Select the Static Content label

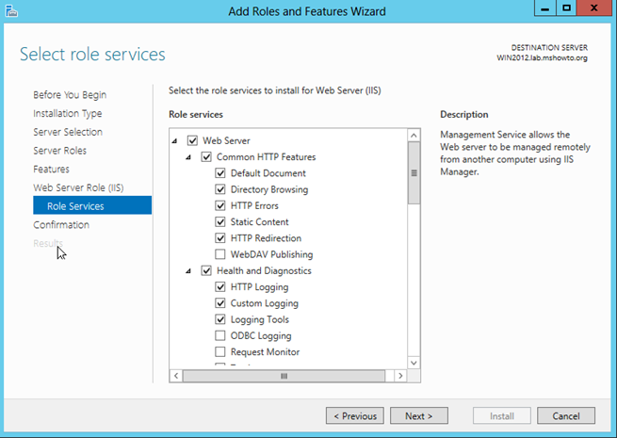coord(259,222)
